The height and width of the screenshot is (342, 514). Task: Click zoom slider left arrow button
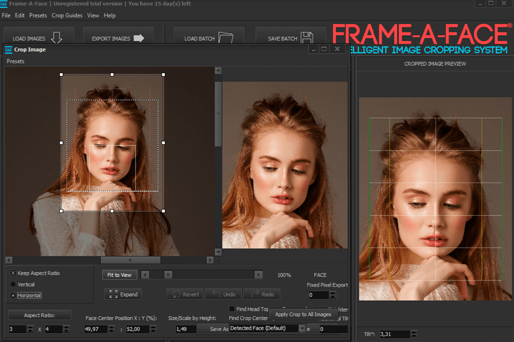tap(145, 275)
